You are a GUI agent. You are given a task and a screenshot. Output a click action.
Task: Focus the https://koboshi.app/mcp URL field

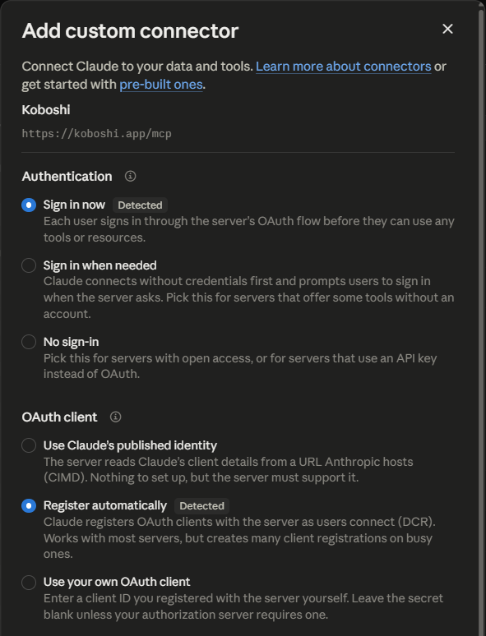[x=238, y=133]
